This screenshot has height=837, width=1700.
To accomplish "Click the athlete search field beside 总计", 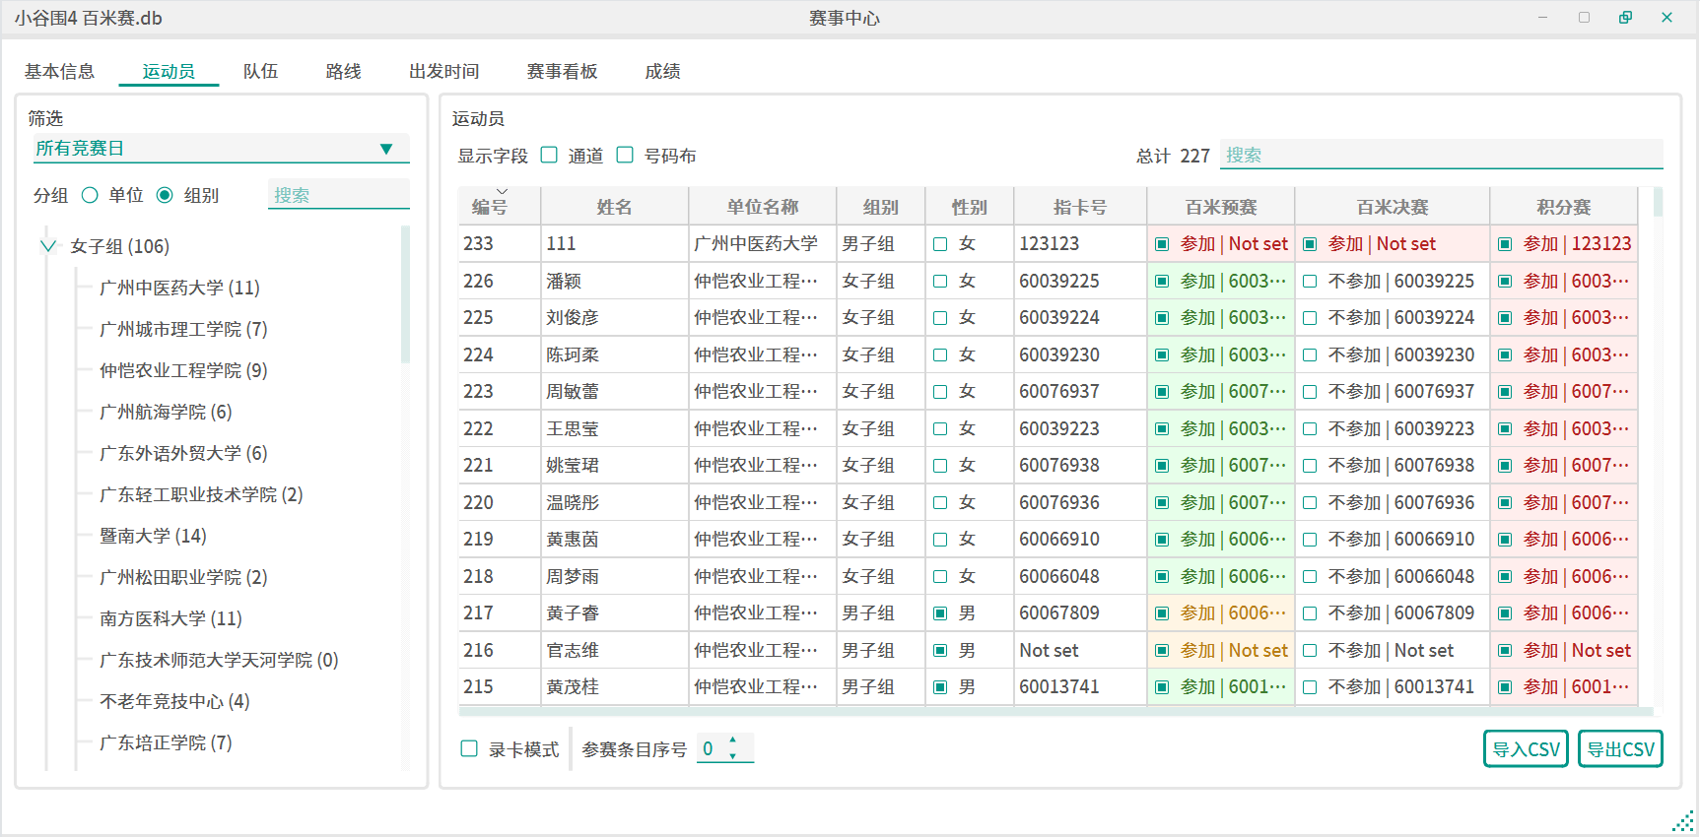I will tap(1440, 156).
